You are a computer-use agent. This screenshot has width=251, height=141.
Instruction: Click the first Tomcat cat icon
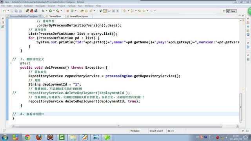click(27, 11)
